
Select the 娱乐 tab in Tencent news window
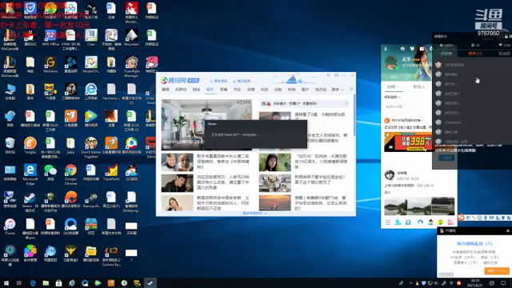point(210,90)
